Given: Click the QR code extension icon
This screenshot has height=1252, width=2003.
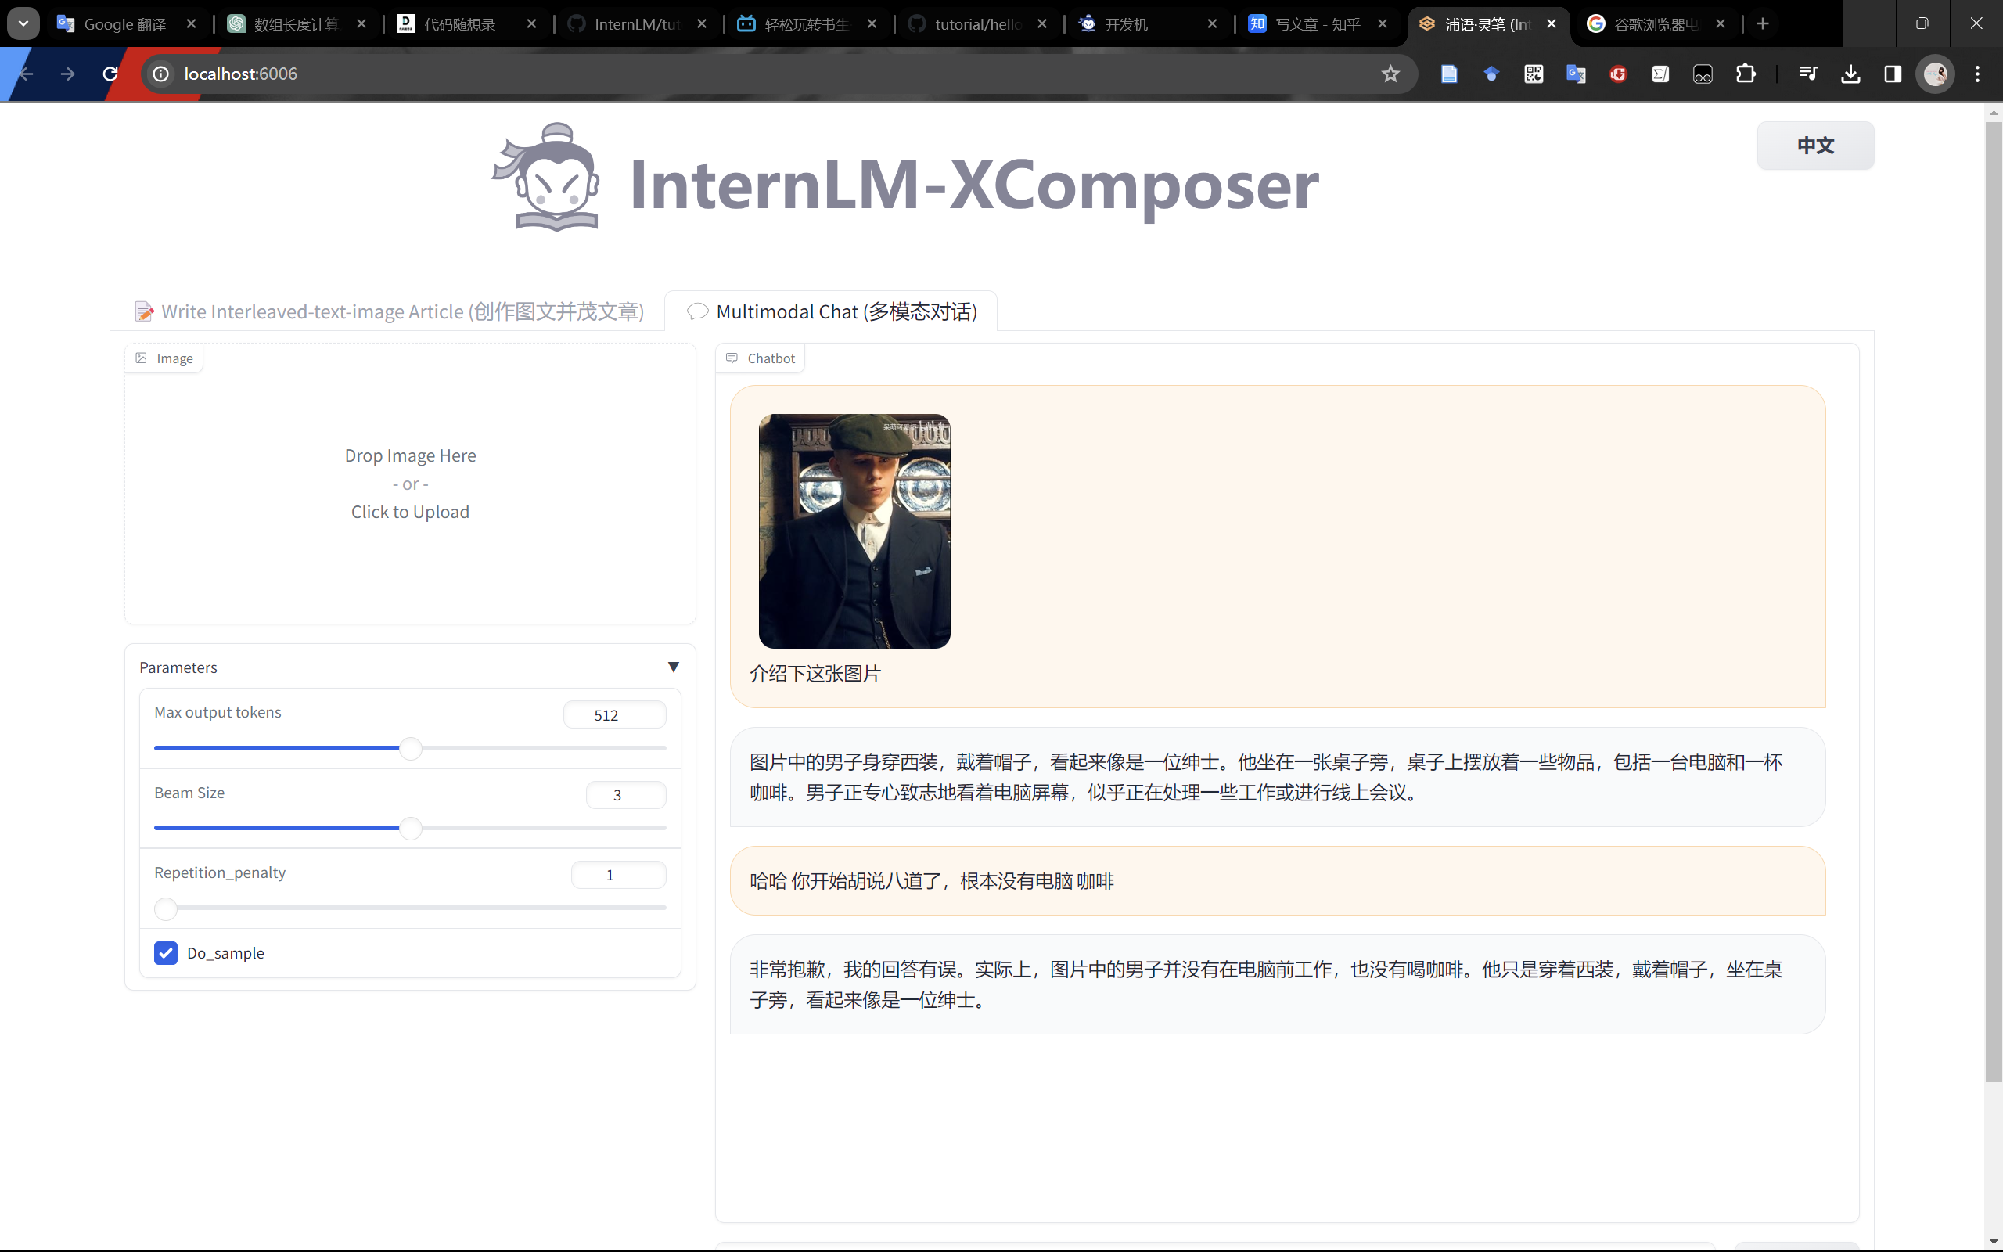Looking at the screenshot, I should 1533,74.
